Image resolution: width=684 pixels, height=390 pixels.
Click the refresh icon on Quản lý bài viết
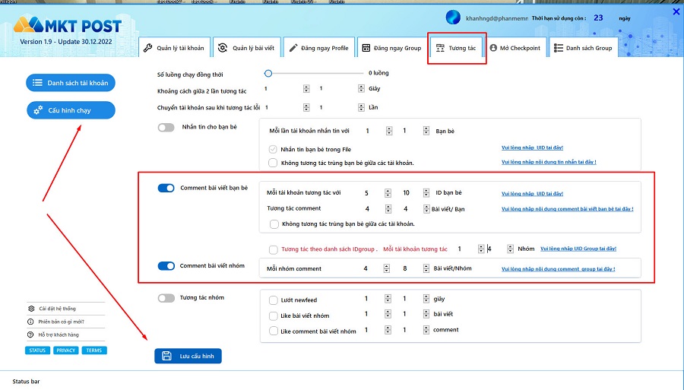223,48
